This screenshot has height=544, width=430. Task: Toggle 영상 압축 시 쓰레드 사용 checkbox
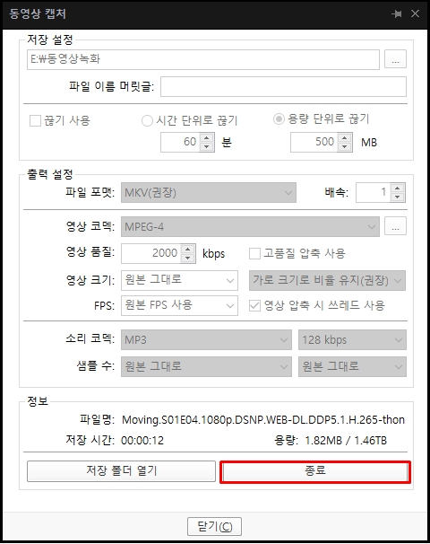(254, 305)
